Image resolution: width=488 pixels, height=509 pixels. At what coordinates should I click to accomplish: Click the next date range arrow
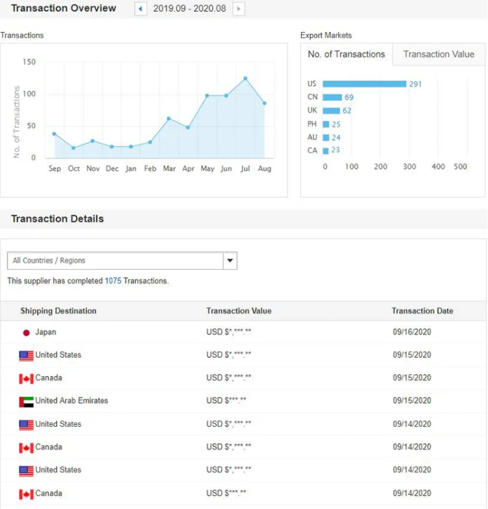point(239,8)
